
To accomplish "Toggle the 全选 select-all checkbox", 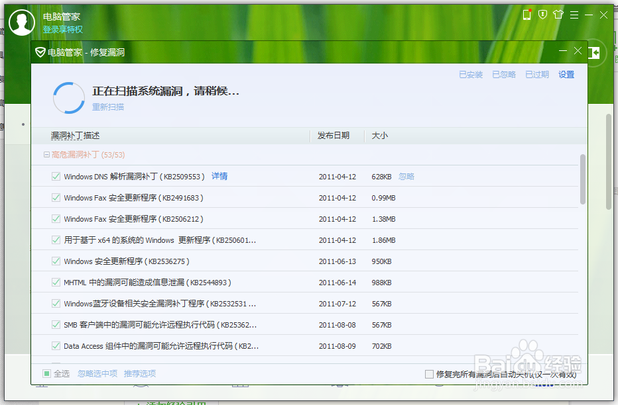I will pyautogui.click(x=47, y=373).
